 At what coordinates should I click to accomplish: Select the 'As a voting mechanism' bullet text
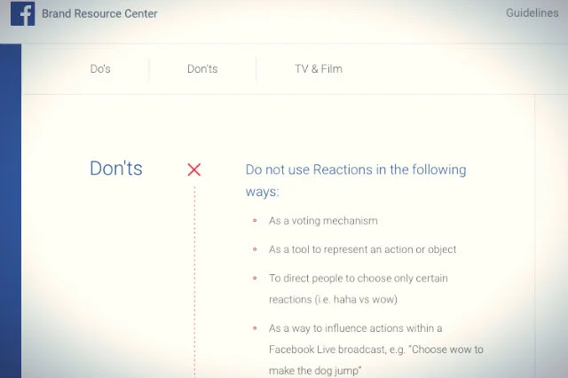(x=323, y=221)
